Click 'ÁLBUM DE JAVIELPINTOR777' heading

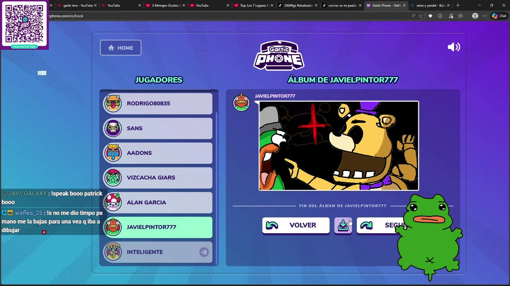pos(343,80)
